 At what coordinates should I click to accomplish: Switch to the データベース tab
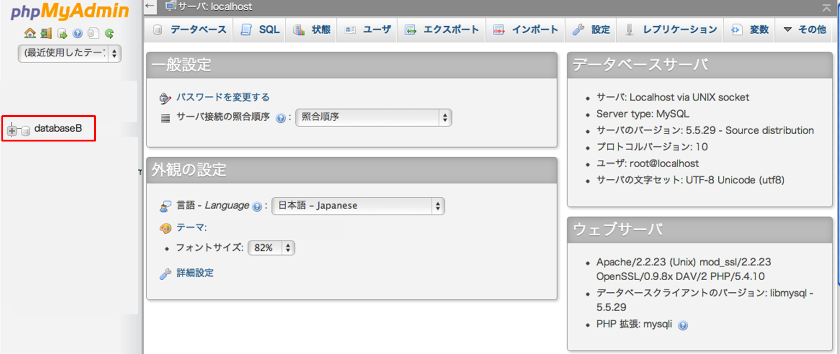coord(189,29)
